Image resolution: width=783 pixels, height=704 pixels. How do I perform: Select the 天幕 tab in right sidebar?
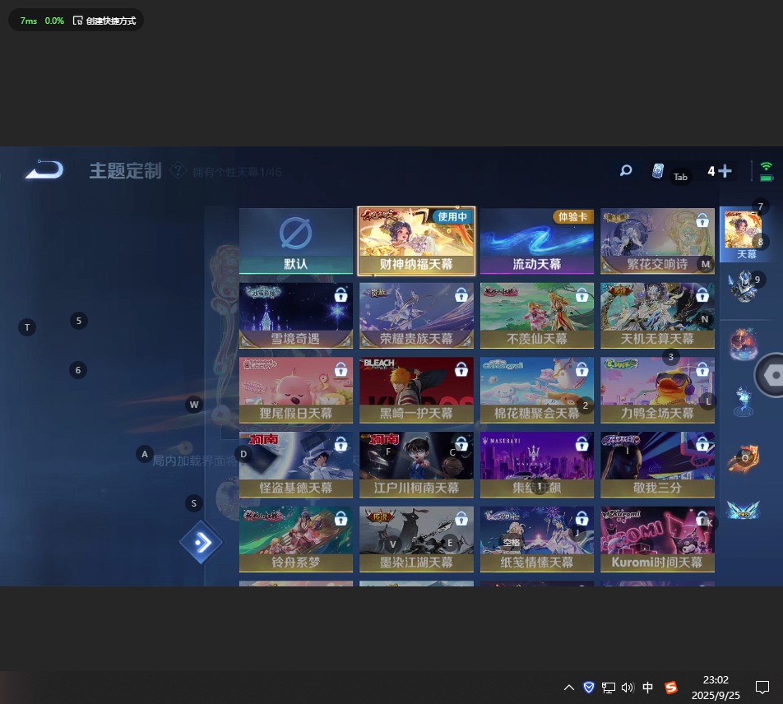(746, 234)
